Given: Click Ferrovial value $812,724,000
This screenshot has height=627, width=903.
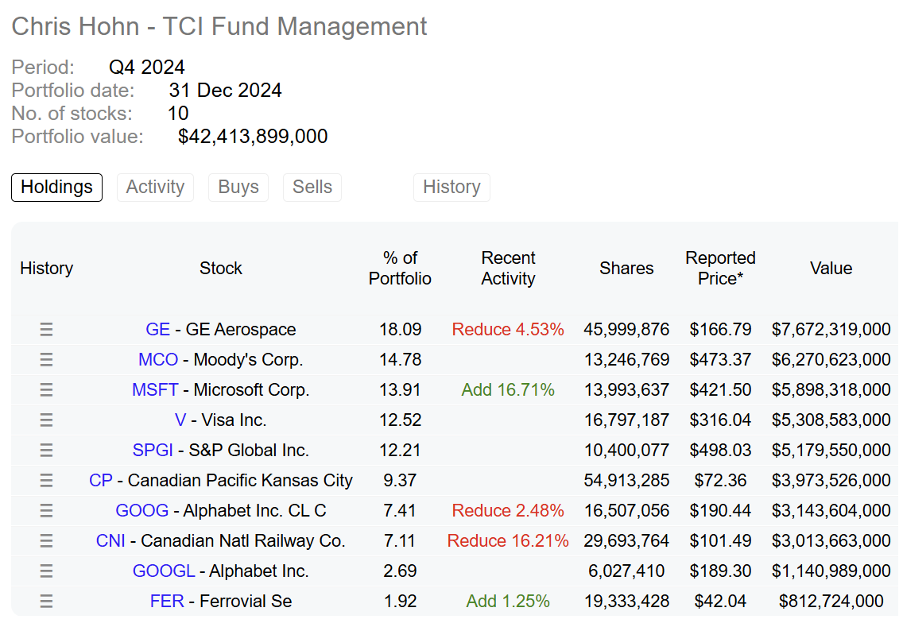Looking at the screenshot, I should point(831,602).
